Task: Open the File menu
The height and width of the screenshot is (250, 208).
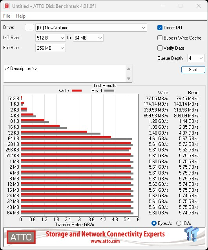Action: point(7,16)
